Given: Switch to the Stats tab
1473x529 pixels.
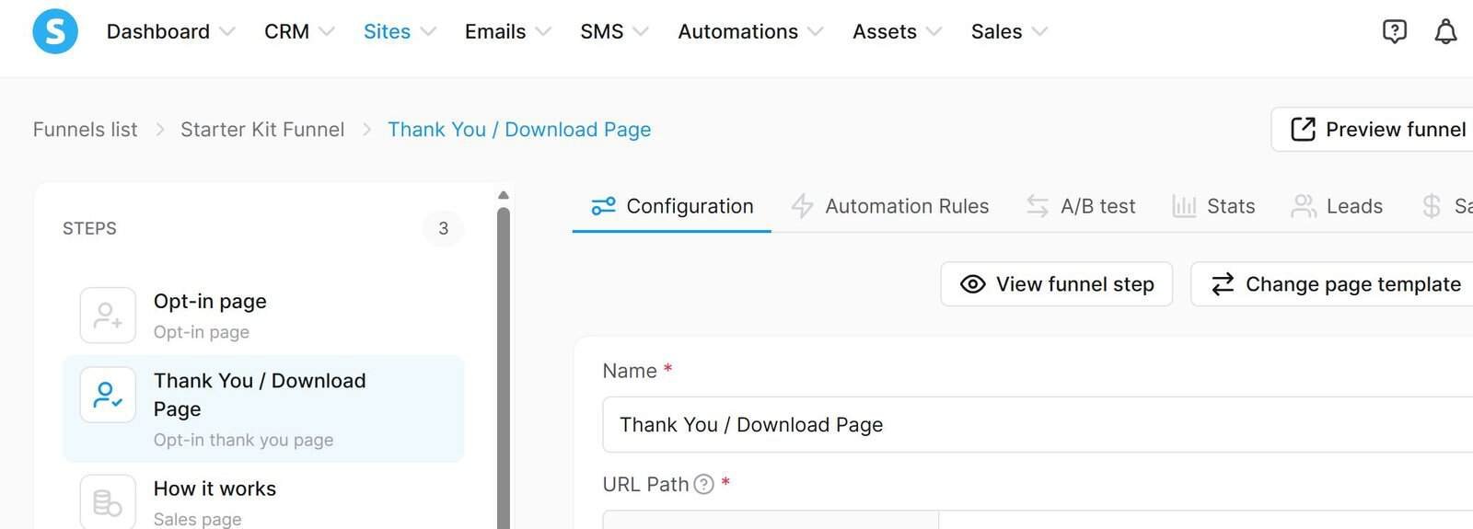Looking at the screenshot, I should (1213, 206).
